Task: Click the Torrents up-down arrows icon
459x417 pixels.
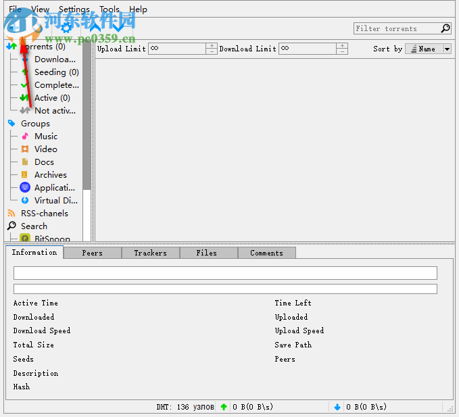Action: click(x=11, y=46)
